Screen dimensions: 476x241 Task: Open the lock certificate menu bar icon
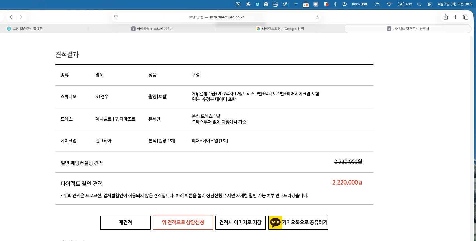click(x=306, y=4)
